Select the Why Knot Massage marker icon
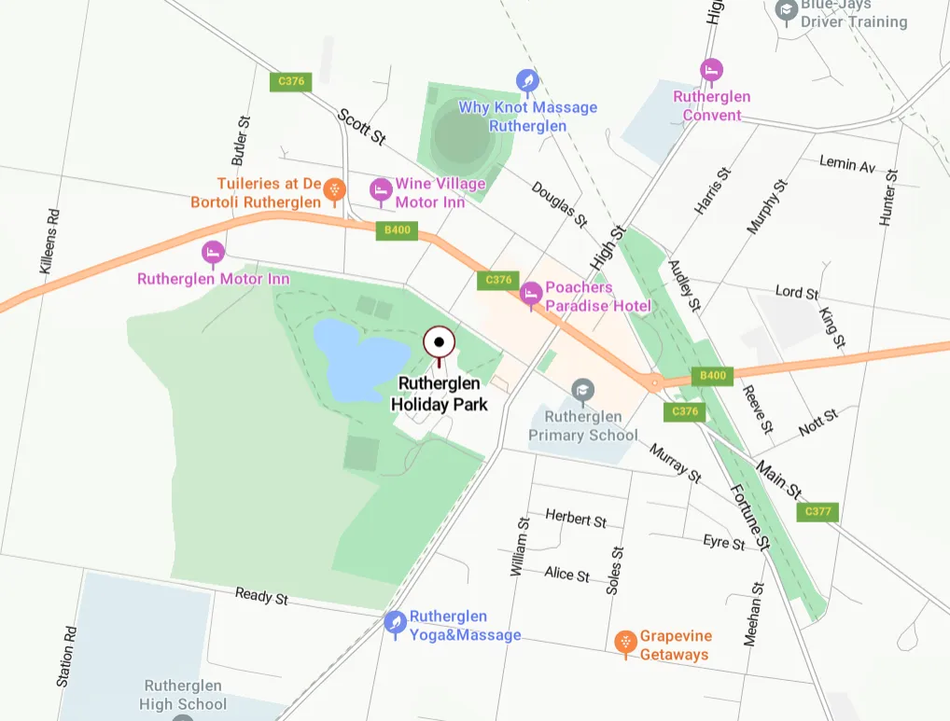Image resolution: width=950 pixels, height=721 pixels. (527, 81)
